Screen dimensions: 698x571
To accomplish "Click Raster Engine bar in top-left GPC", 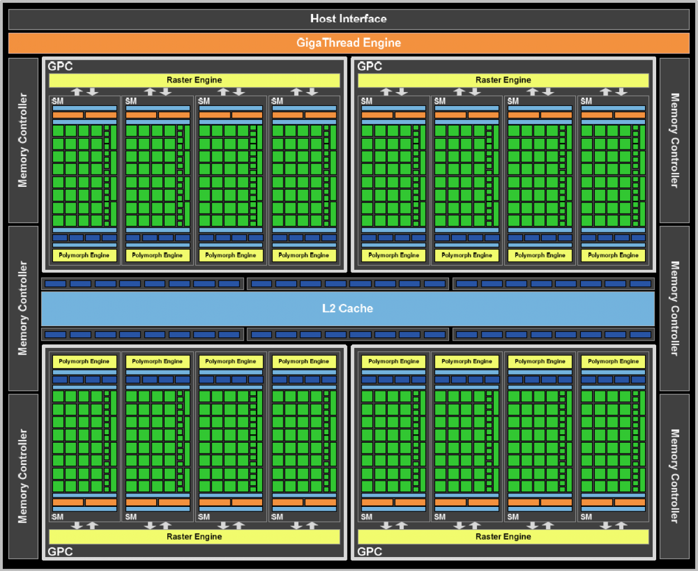I will pyautogui.click(x=194, y=80).
